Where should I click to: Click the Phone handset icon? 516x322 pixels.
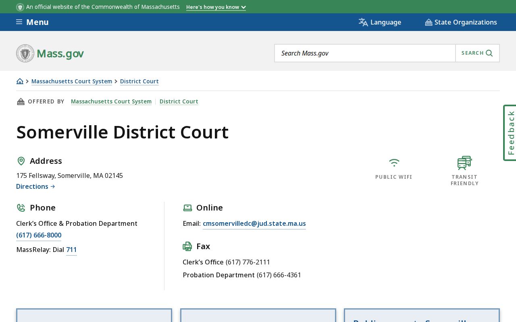[x=21, y=208]
